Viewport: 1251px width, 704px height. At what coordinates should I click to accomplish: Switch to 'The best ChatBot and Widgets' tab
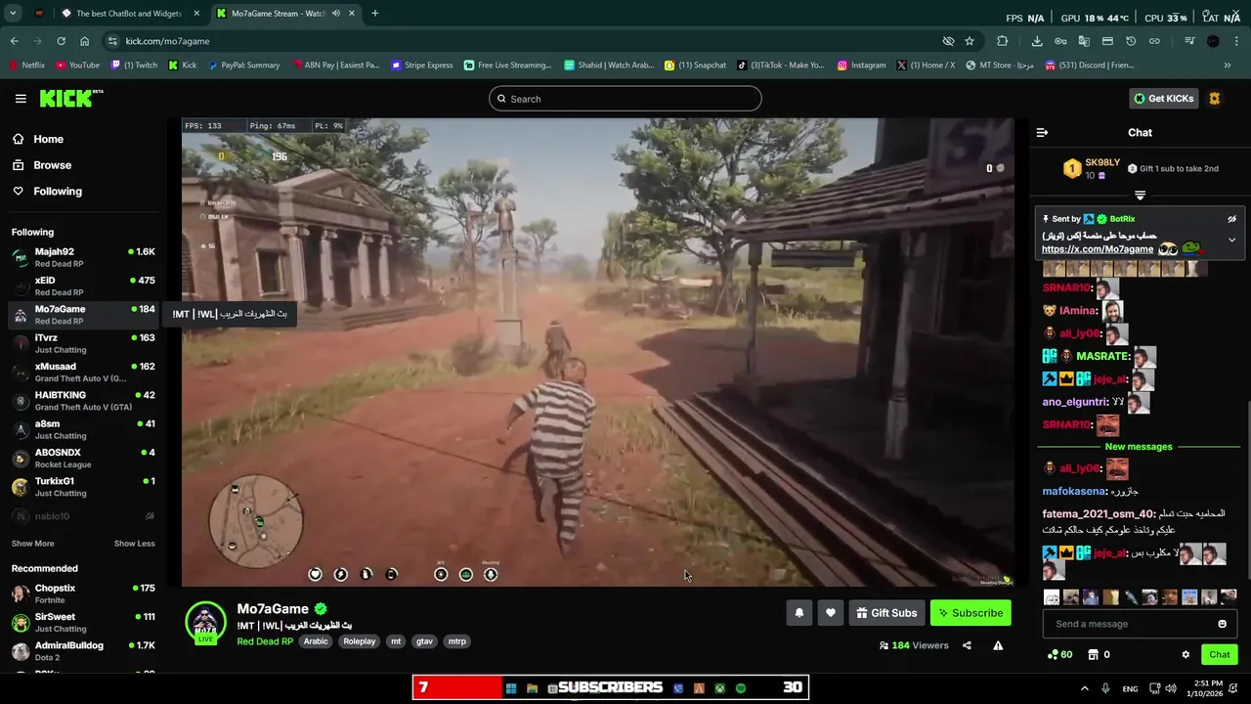pos(128,14)
